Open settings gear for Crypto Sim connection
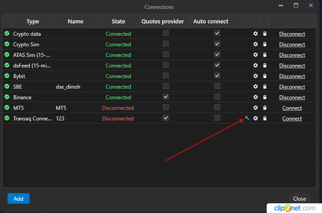The image size is (322, 213). pyautogui.click(x=256, y=44)
